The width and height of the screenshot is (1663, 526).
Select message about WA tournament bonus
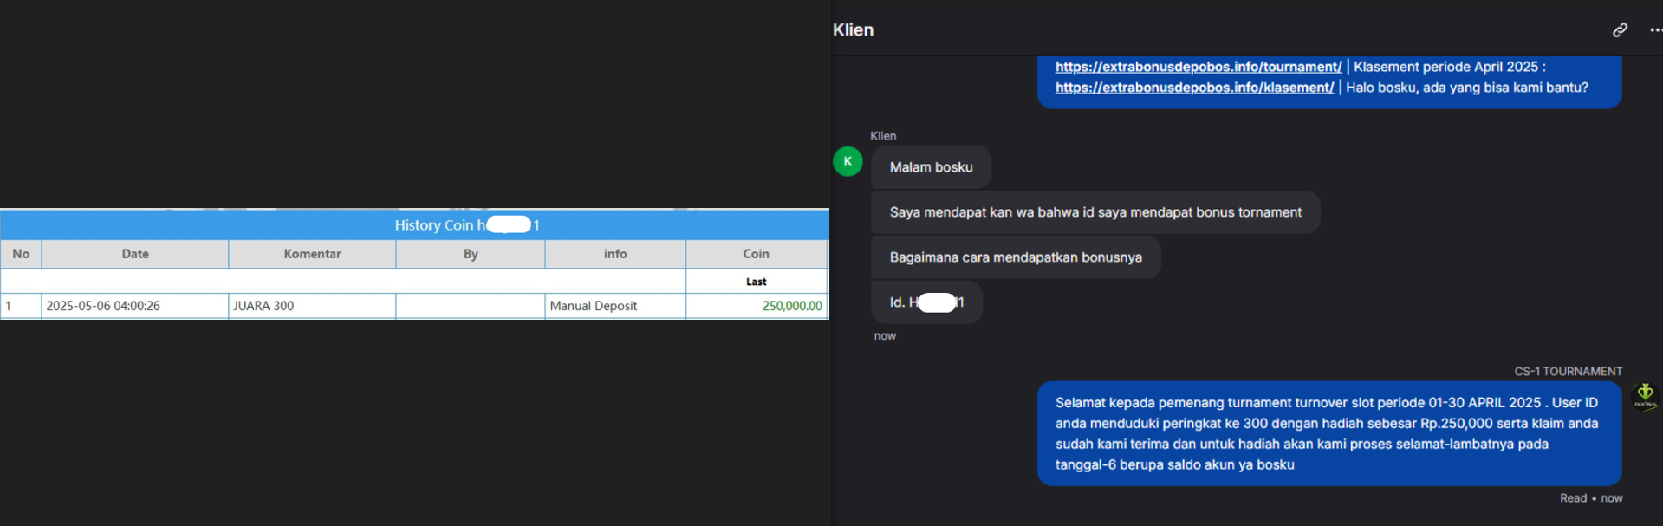tap(1095, 212)
